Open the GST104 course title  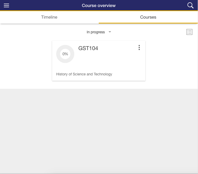tap(88, 48)
